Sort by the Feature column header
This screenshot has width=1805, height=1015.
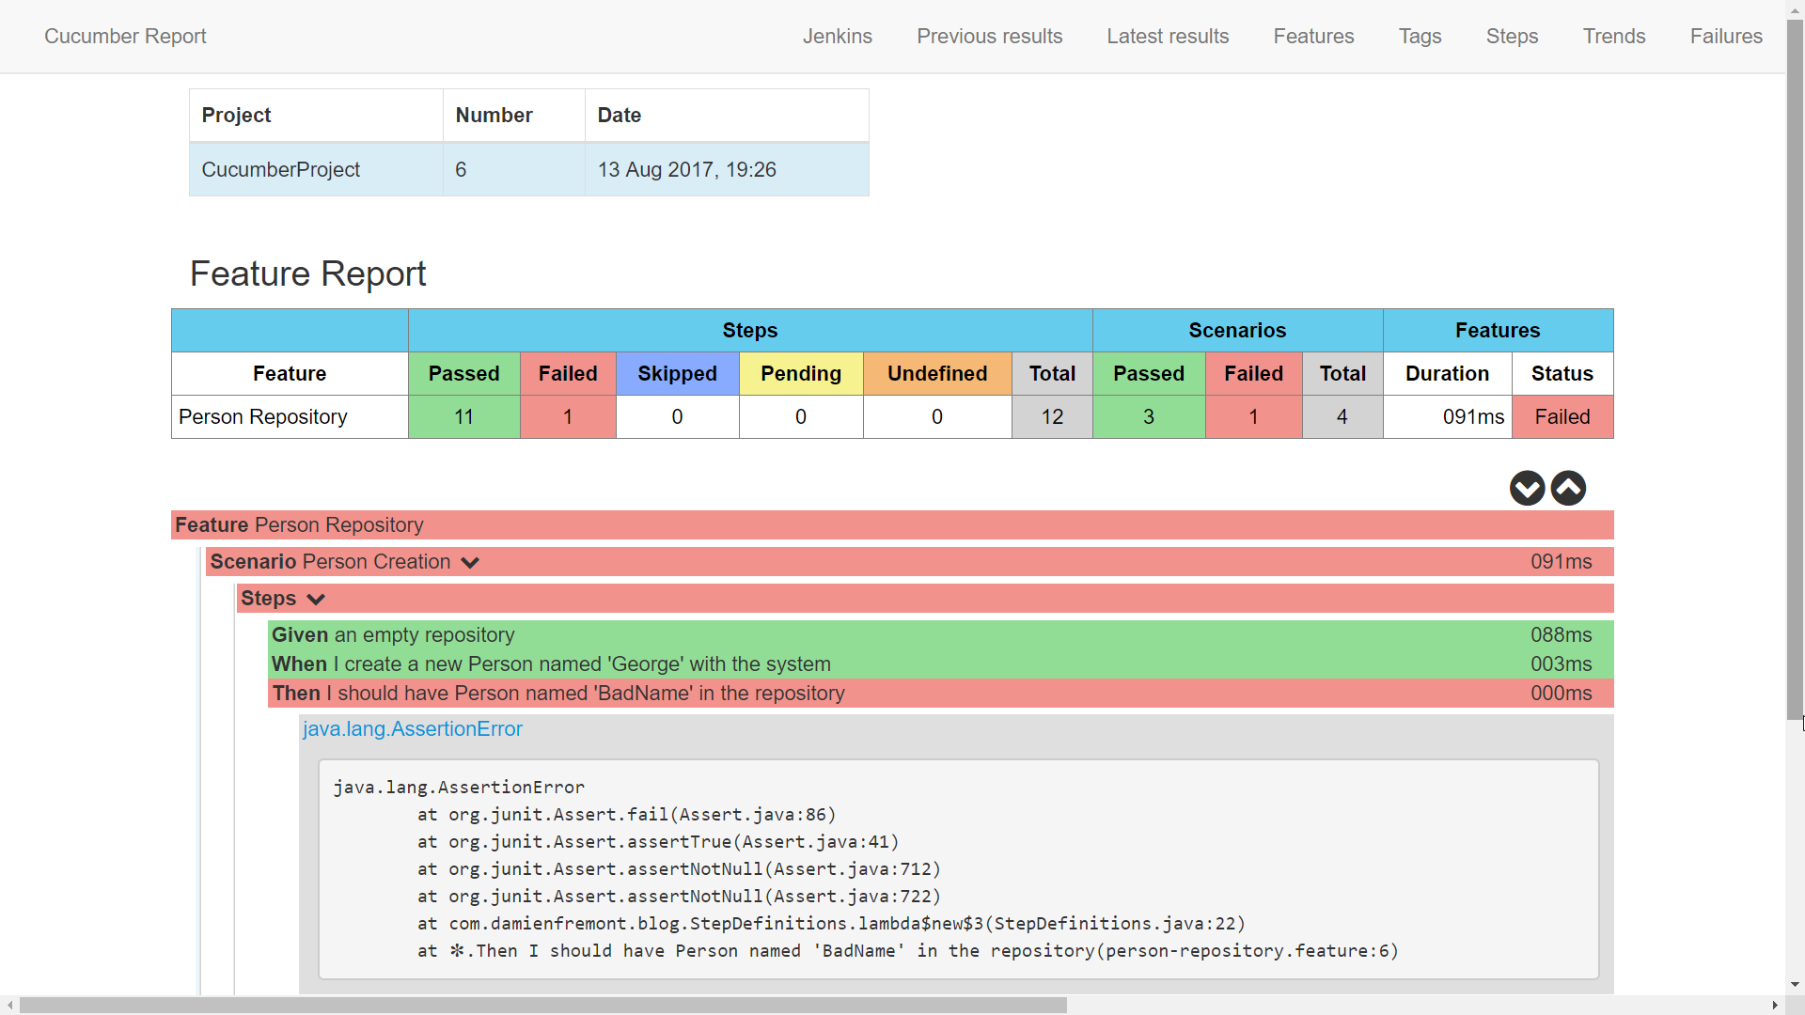290,374
